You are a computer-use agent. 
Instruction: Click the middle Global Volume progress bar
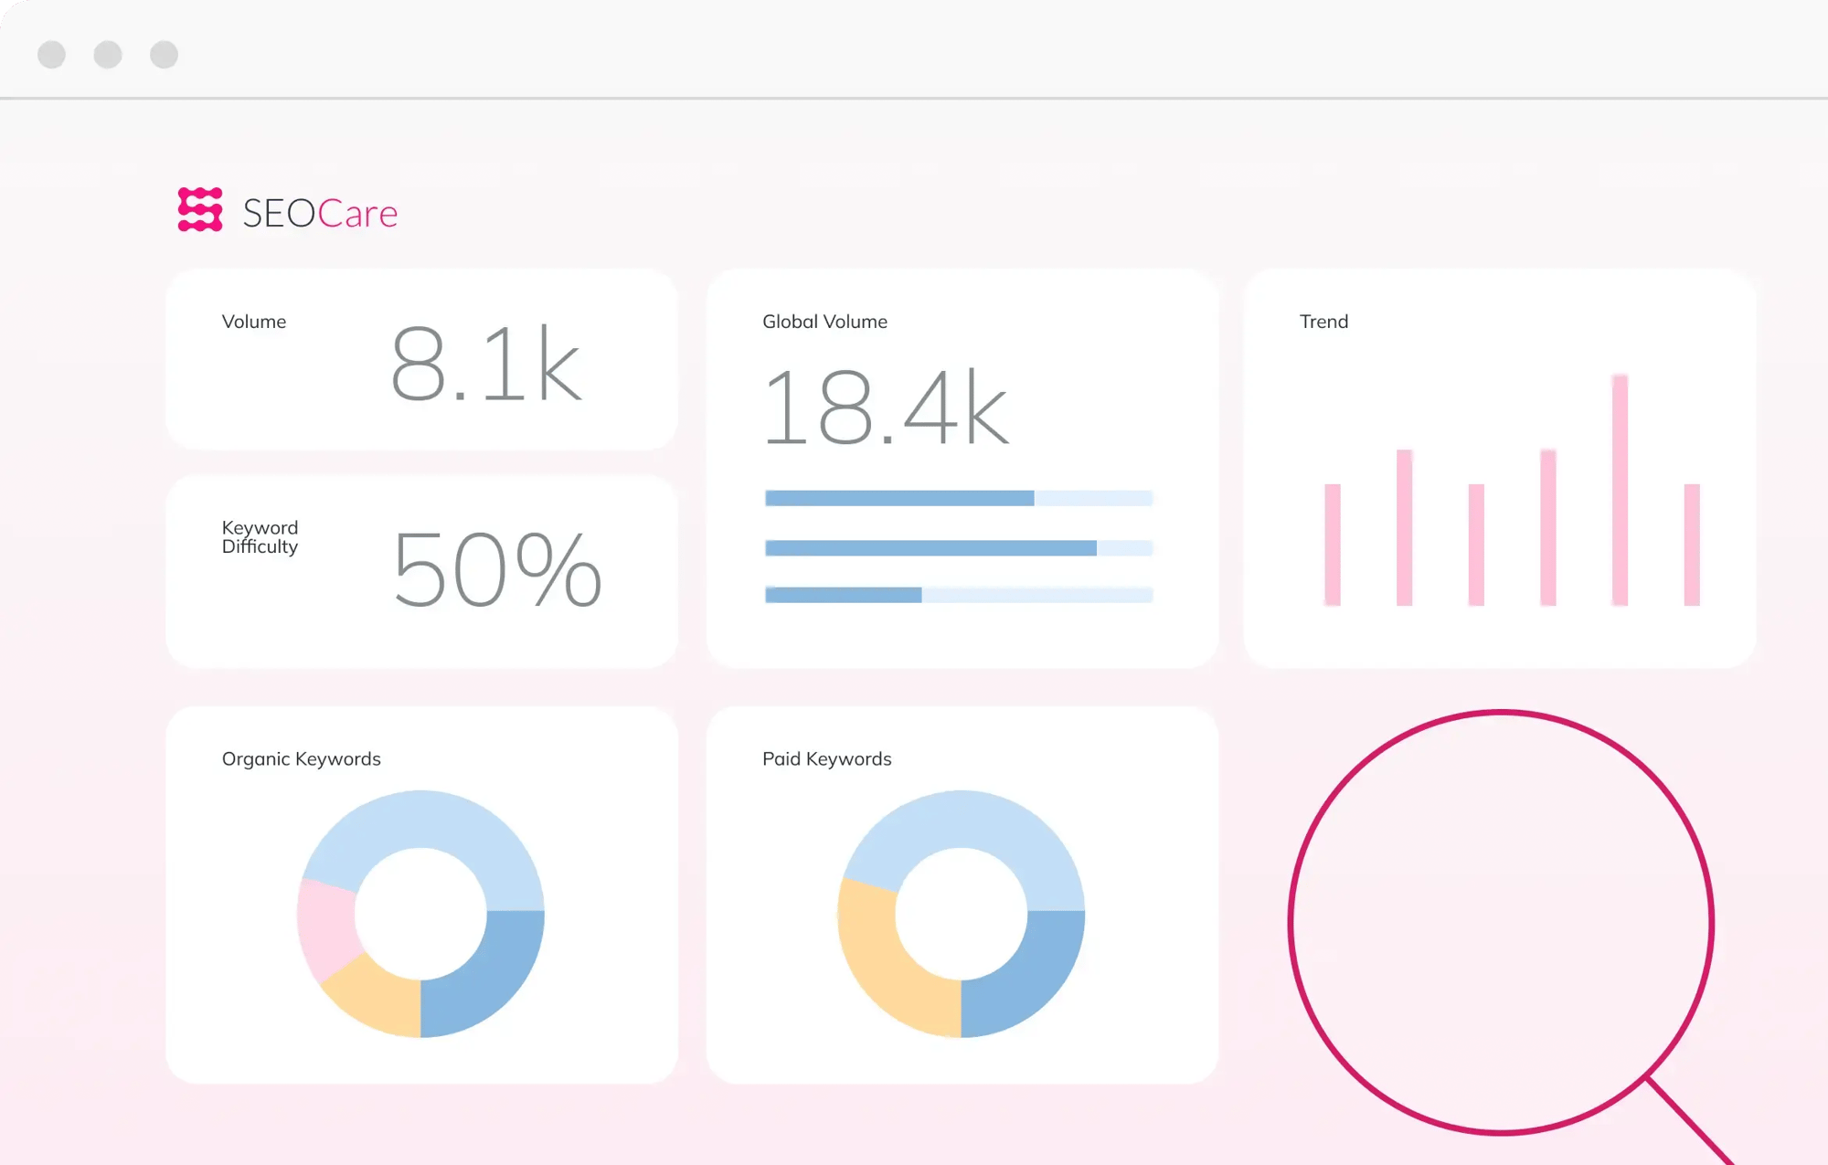[958, 548]
